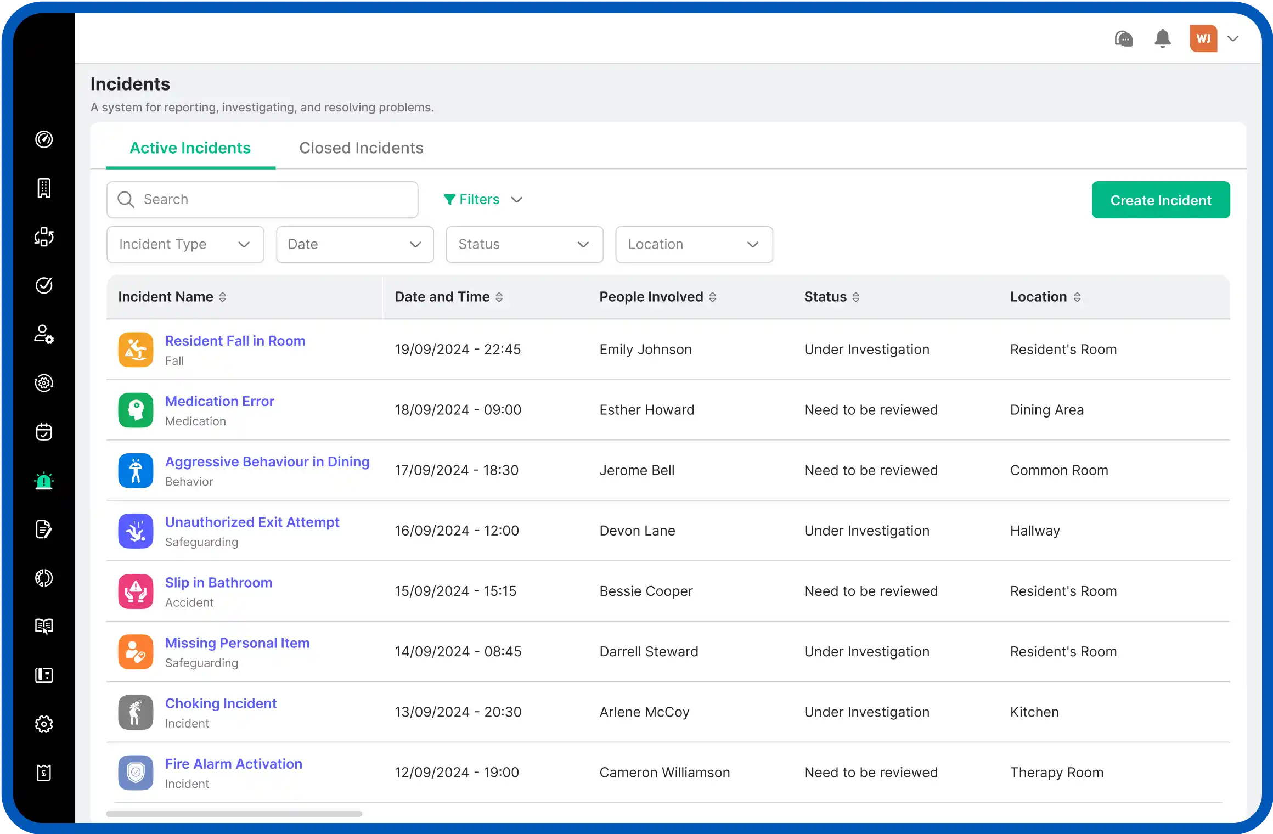Open the open-book sidebar icon
Screen dimensions: 1273x834
(44, 627)
